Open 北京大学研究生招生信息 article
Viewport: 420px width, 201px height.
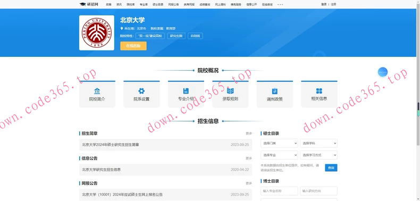[101, 170]
